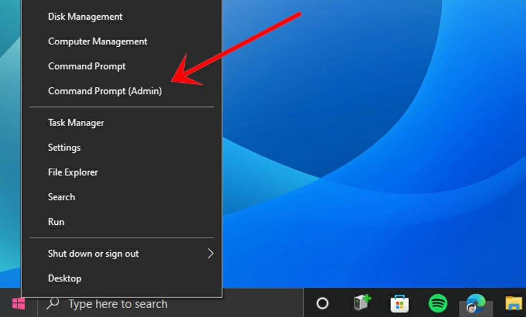Open Microsoft Store from the taskbar
The width and height of the screenshot is (526, 317).
400,303
